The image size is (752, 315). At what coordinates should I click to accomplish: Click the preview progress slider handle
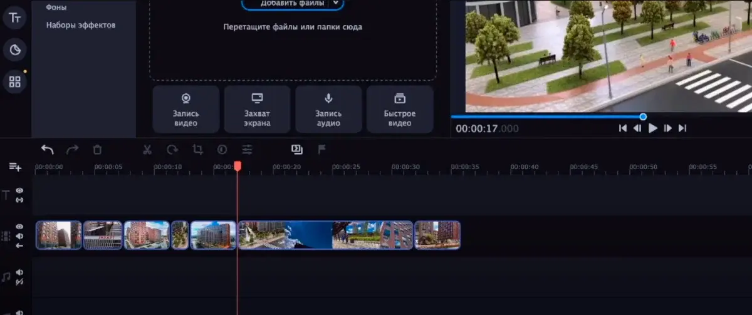tap(643, 116)
